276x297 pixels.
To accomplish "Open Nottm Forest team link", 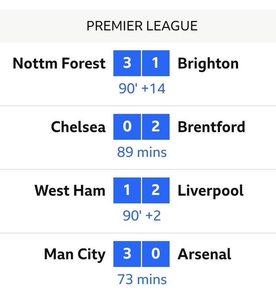I will click(x=59, y=63).
